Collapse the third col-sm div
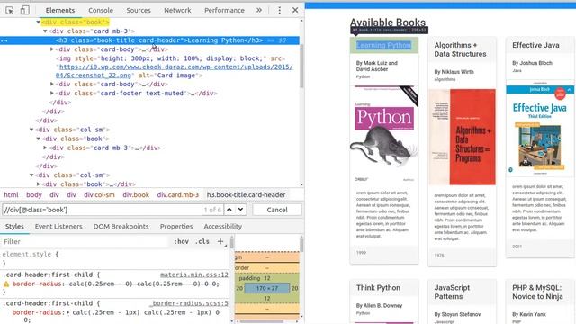 click(31, 175)
